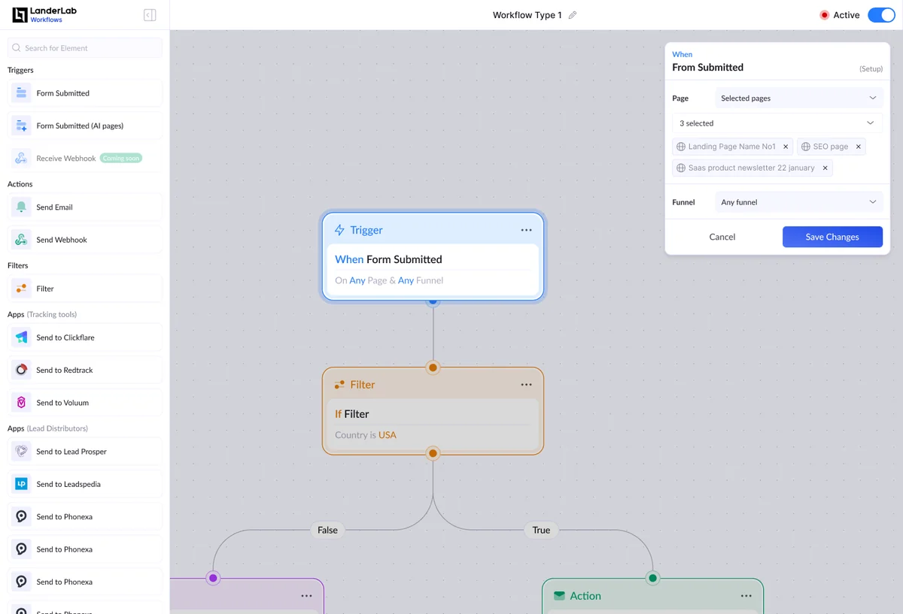The image size is (903, 614).
Task: Remove Landing Page Name No1 tag
Action: [786, 147]
